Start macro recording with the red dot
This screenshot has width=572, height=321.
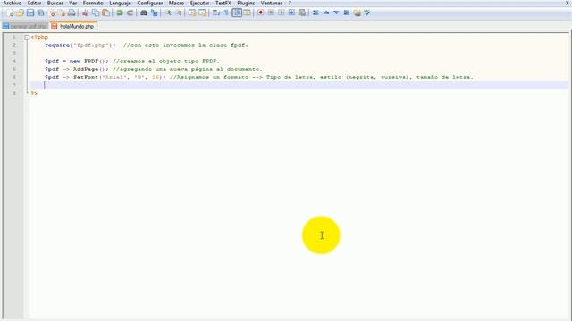coord(260,13)
